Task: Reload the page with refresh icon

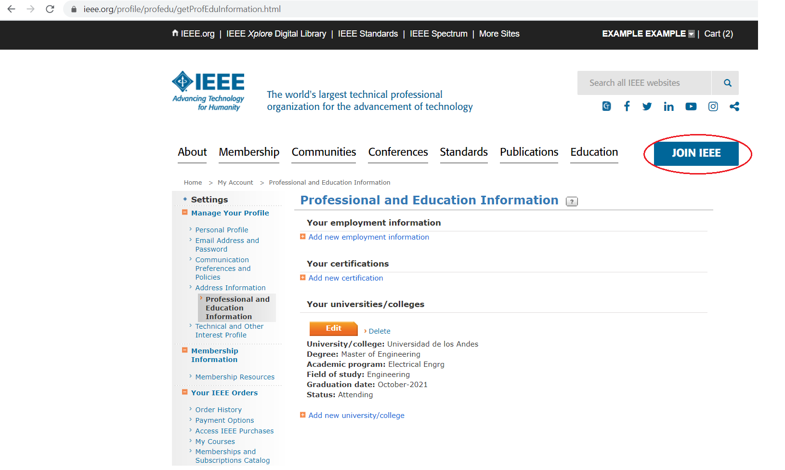Action: point(50,9)
